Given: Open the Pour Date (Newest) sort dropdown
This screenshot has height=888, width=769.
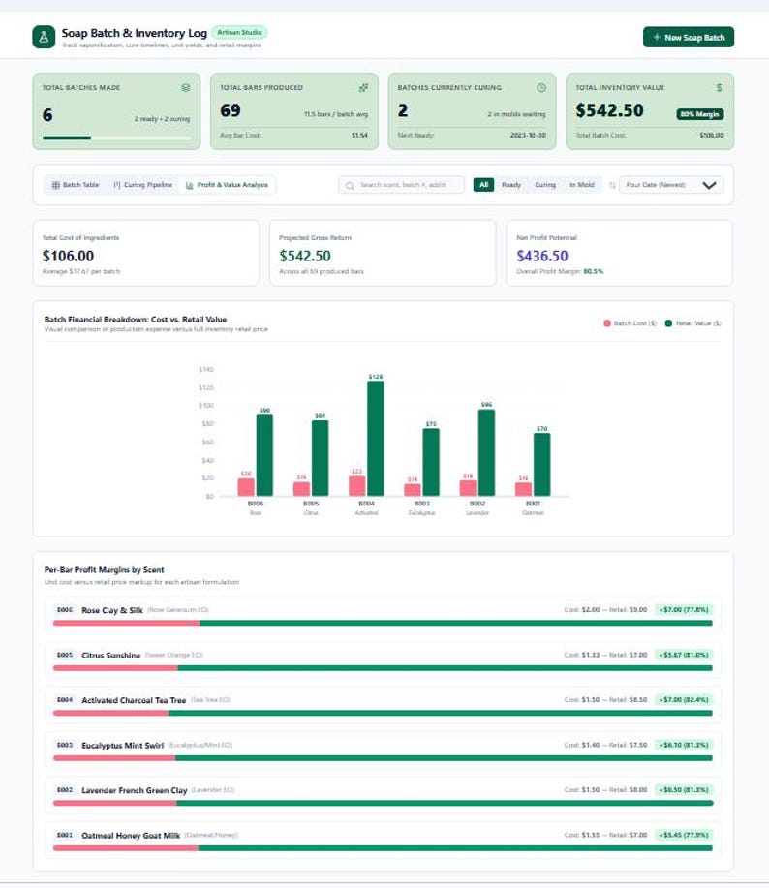Looking at the screenshot, I should click(x=671, y=185).
